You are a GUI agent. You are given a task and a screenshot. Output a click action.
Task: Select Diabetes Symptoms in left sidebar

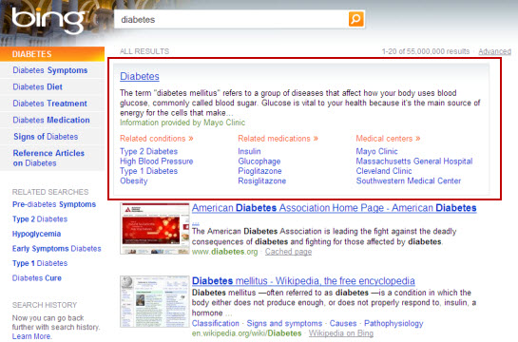tap(50, 70)
